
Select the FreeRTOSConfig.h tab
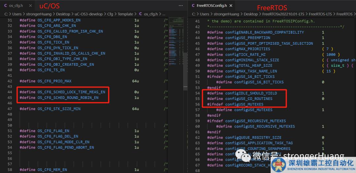(211, 6)
